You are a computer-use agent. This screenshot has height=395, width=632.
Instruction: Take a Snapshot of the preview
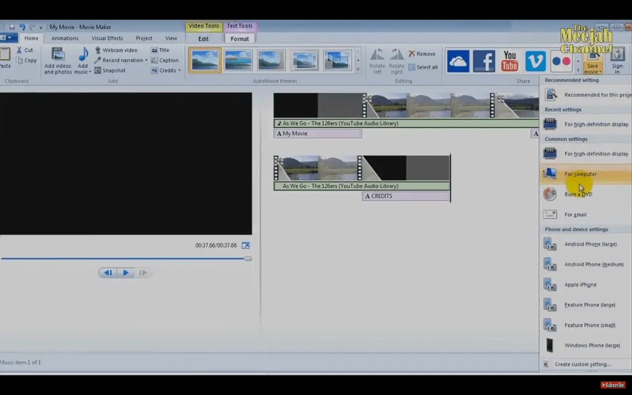tap(110, 70)
